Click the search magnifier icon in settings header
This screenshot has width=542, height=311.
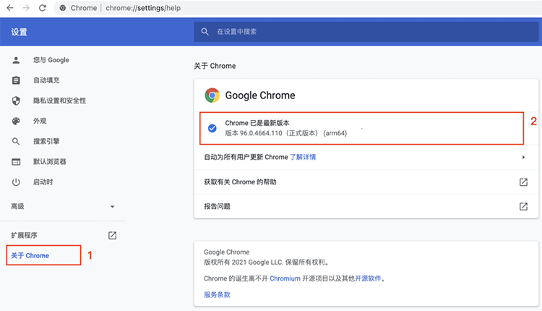205,32
